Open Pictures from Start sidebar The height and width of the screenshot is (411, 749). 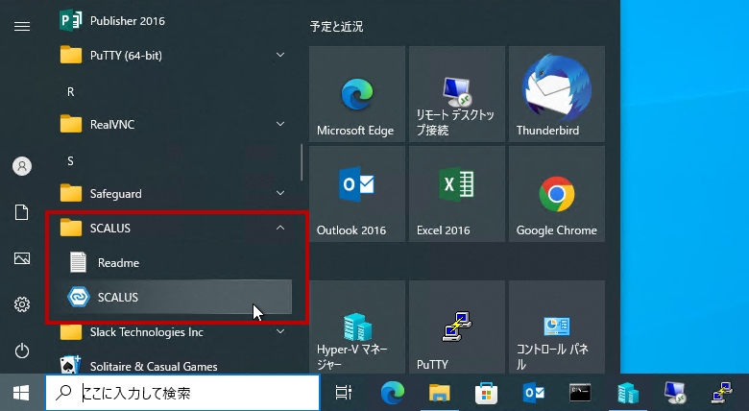pos(22,258)
